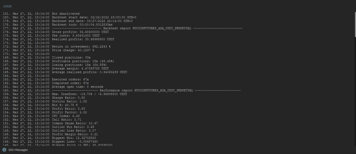Click the 181 Messages status label
This screenshot has width=356, height=154.
(18, 150)
